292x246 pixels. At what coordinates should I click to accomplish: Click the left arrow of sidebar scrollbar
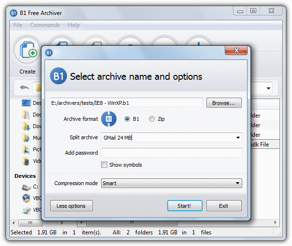(14, 223)
